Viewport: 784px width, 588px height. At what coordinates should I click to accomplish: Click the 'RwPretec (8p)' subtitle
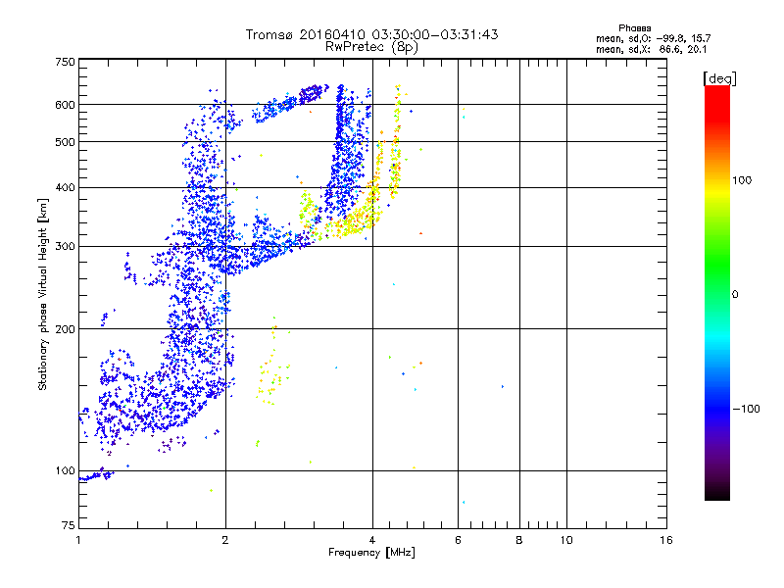tap(371, 47)
